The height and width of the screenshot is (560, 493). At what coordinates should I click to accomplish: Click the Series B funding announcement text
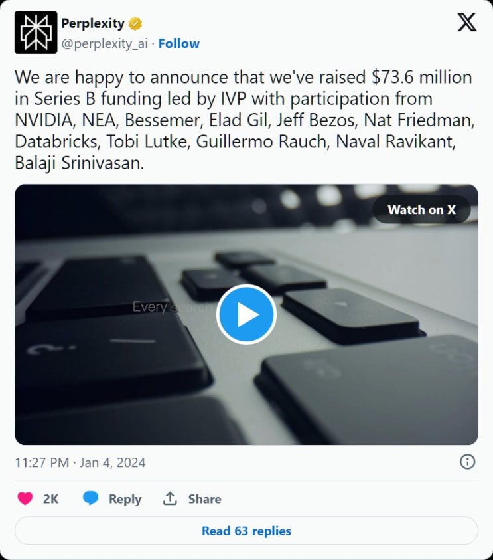[244, 120]
